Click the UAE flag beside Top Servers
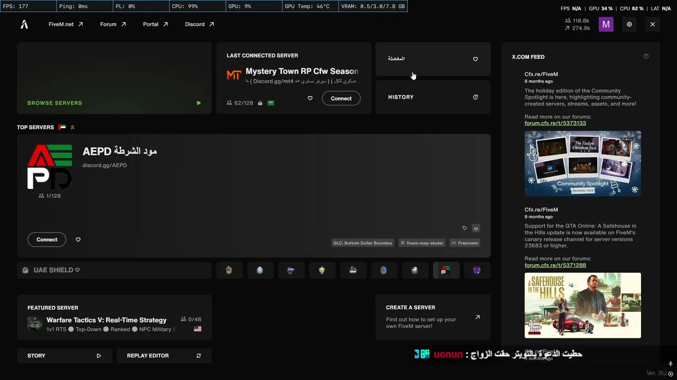Screen dimensions: 677x380 coord(62,127)
